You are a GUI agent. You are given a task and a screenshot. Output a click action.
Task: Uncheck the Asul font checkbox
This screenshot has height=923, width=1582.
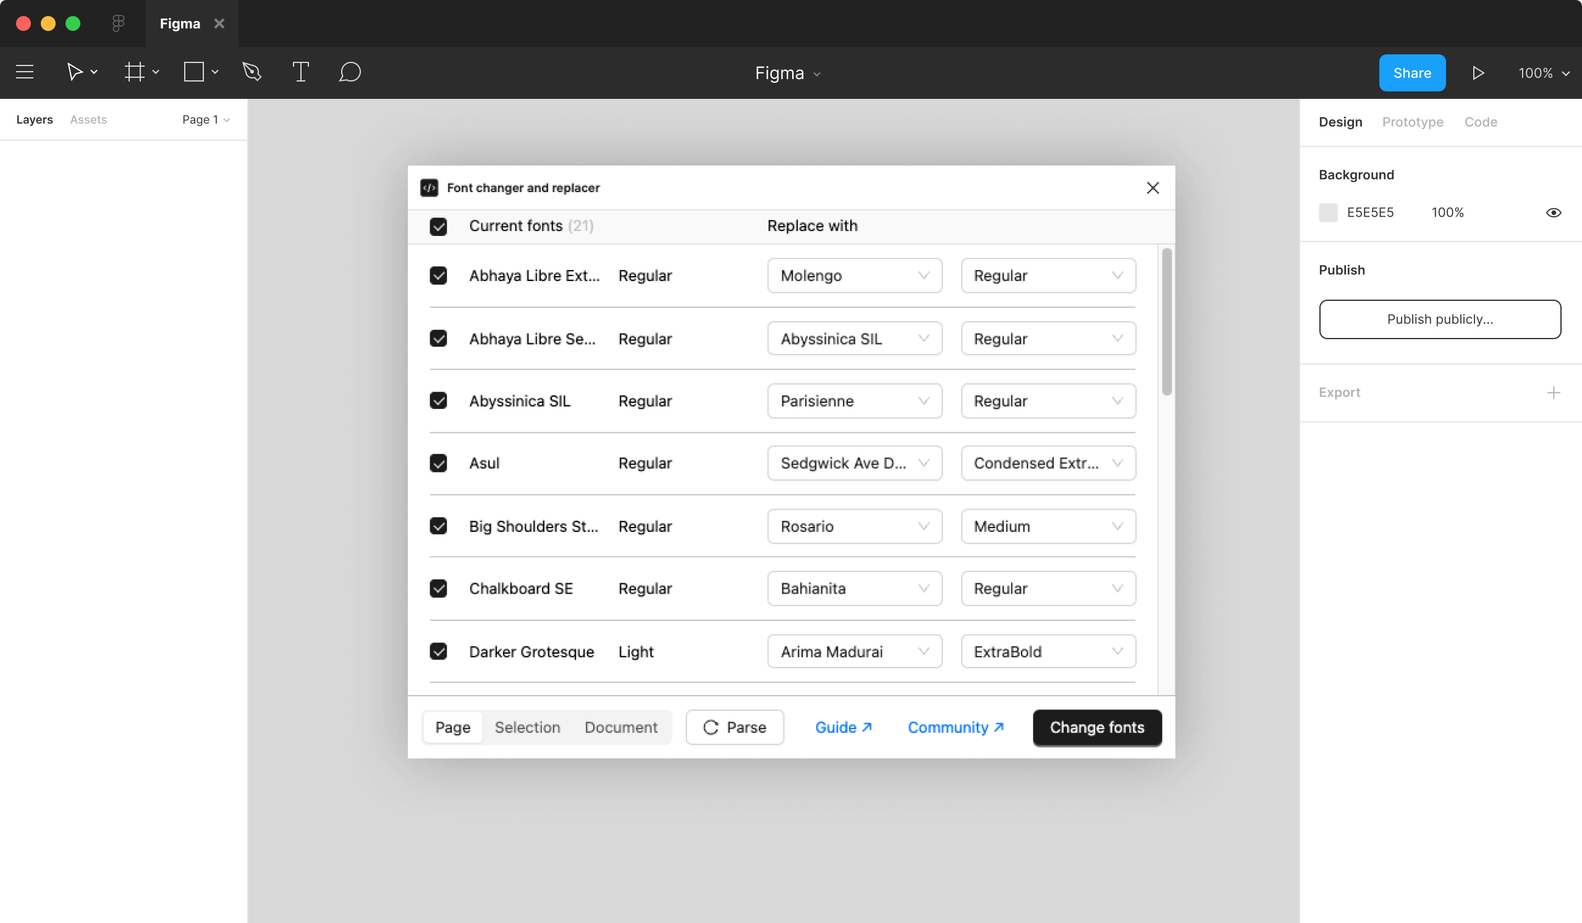coord(438,463)
